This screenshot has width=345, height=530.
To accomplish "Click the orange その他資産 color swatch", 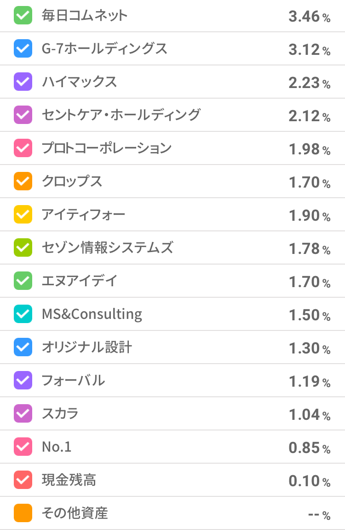I will [x=23, y=513].
